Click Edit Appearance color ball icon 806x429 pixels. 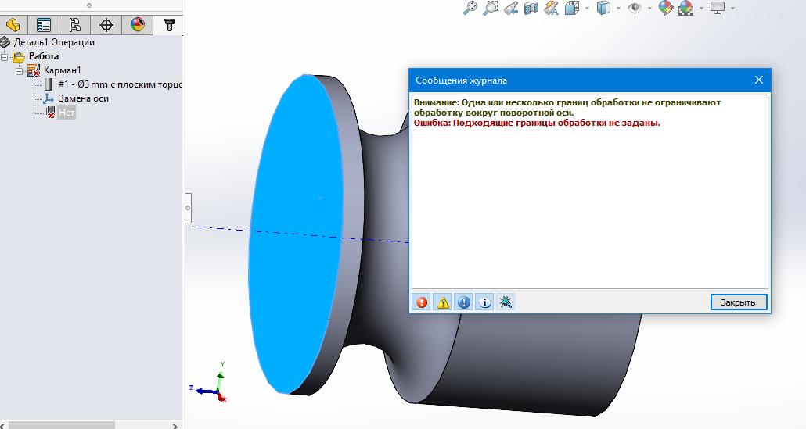pyautogui.click(x=666, y=8)
